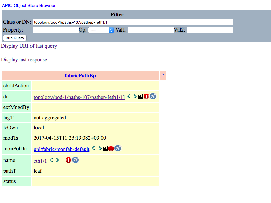Click the question mark help link
The width and height of the screenshot is (271, 203).
pyautogui.click(x=162, y=75)
